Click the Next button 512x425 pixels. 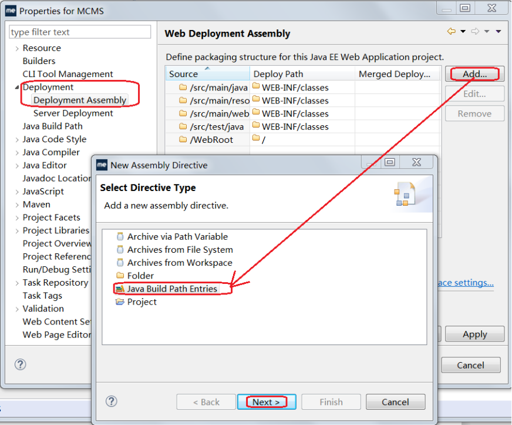(x=267, y=402)
